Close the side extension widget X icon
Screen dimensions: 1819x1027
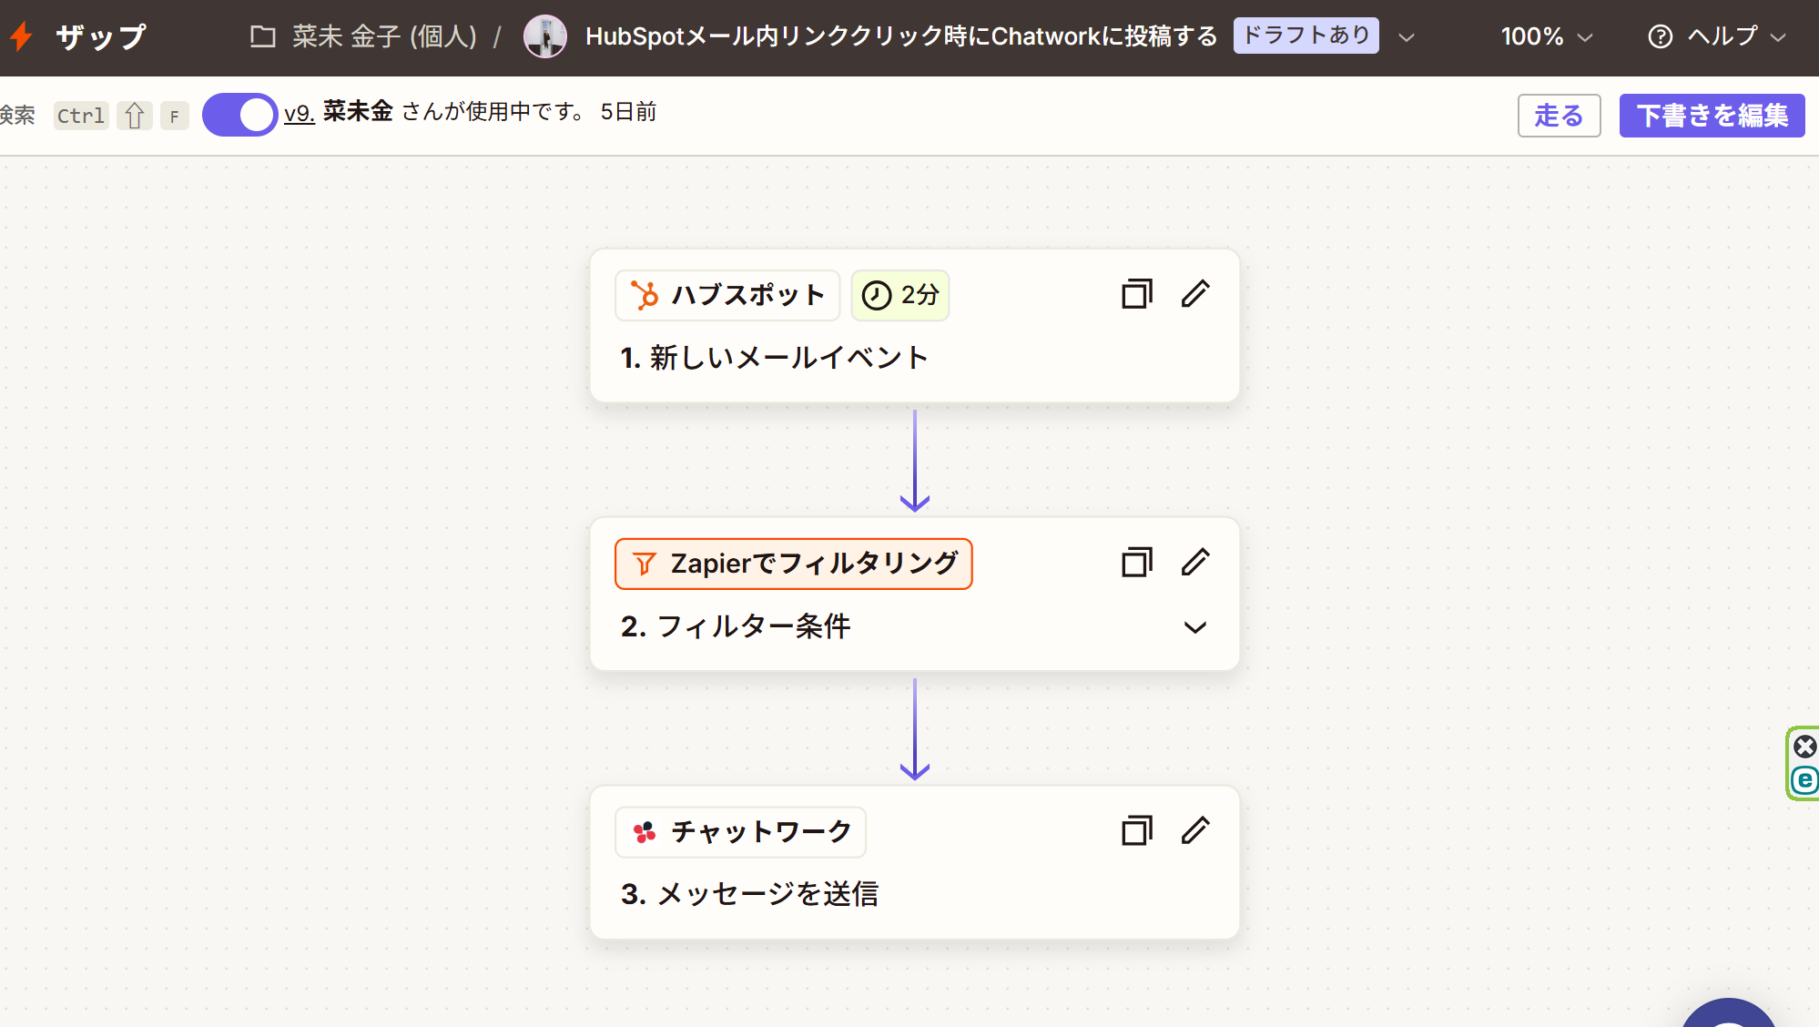click(x=1804, y=747)
